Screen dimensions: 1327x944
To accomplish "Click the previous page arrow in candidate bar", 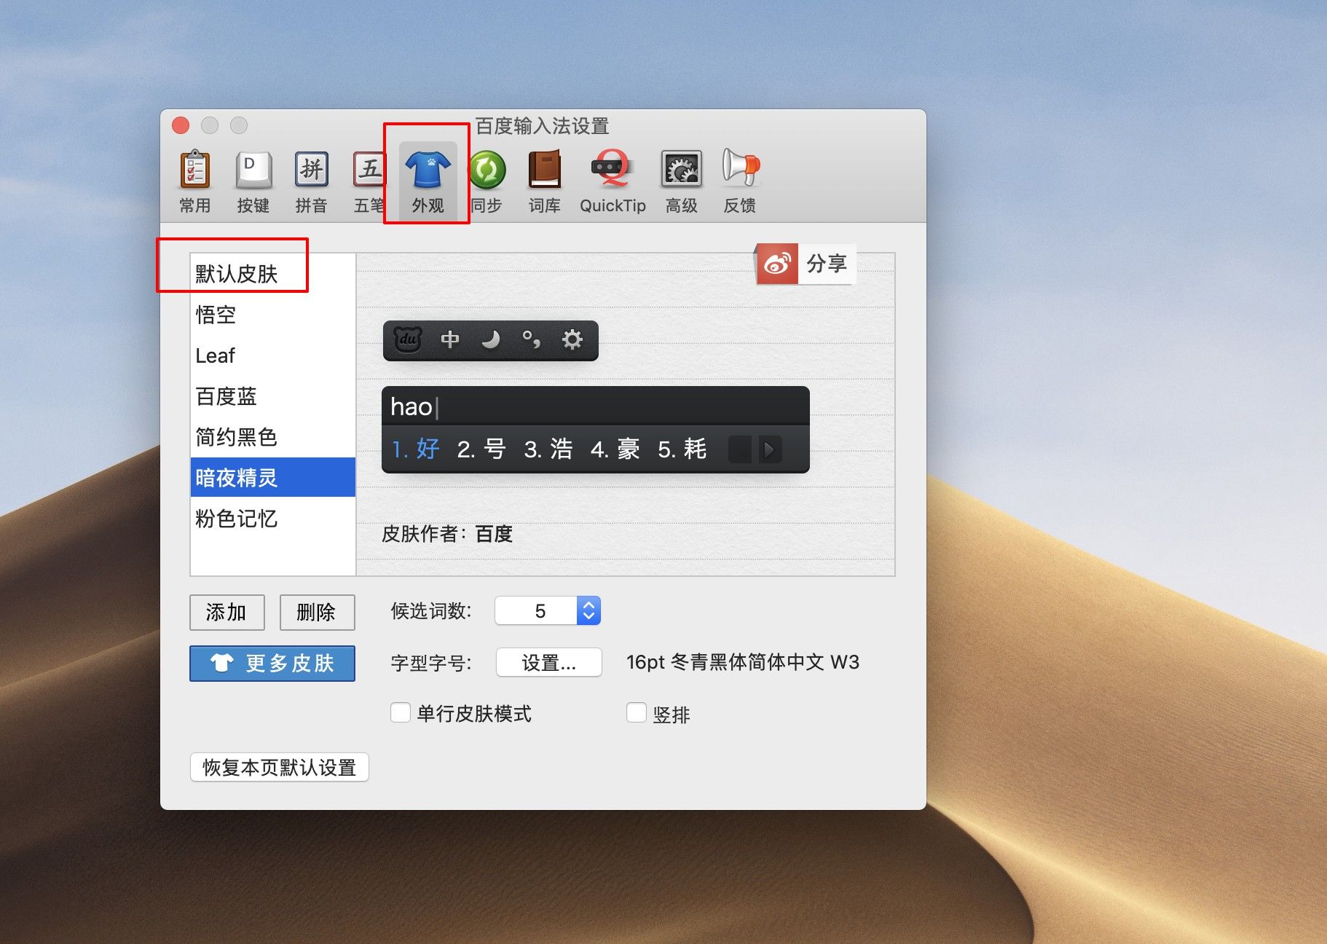I will [740, 449].
